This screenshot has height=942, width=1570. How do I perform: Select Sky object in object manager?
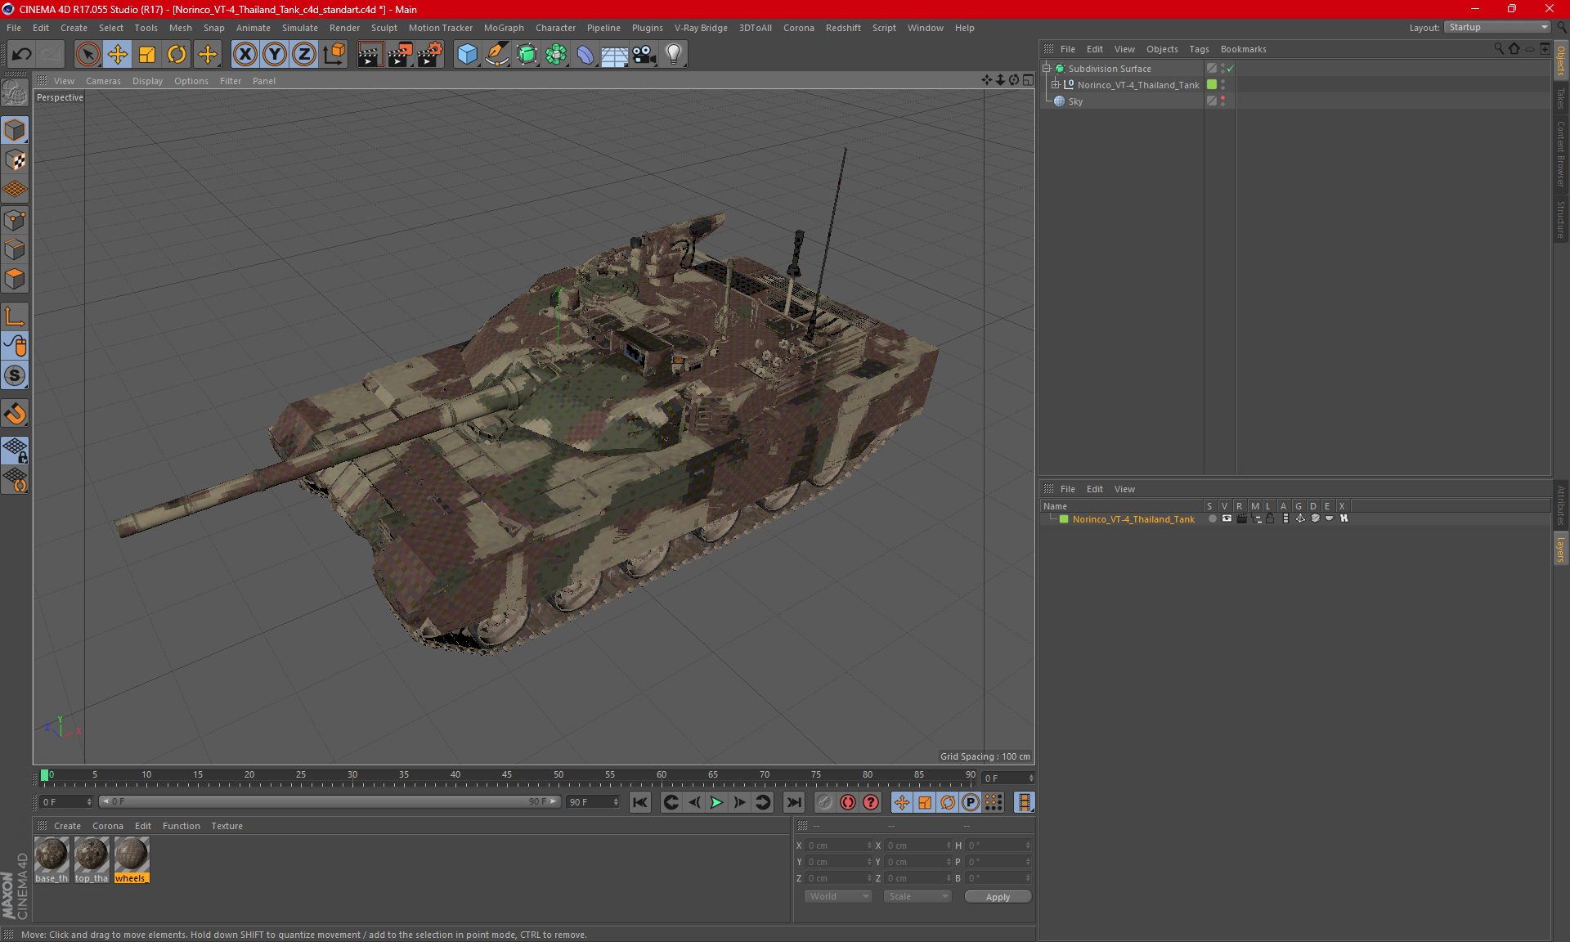coord(1074,101)
